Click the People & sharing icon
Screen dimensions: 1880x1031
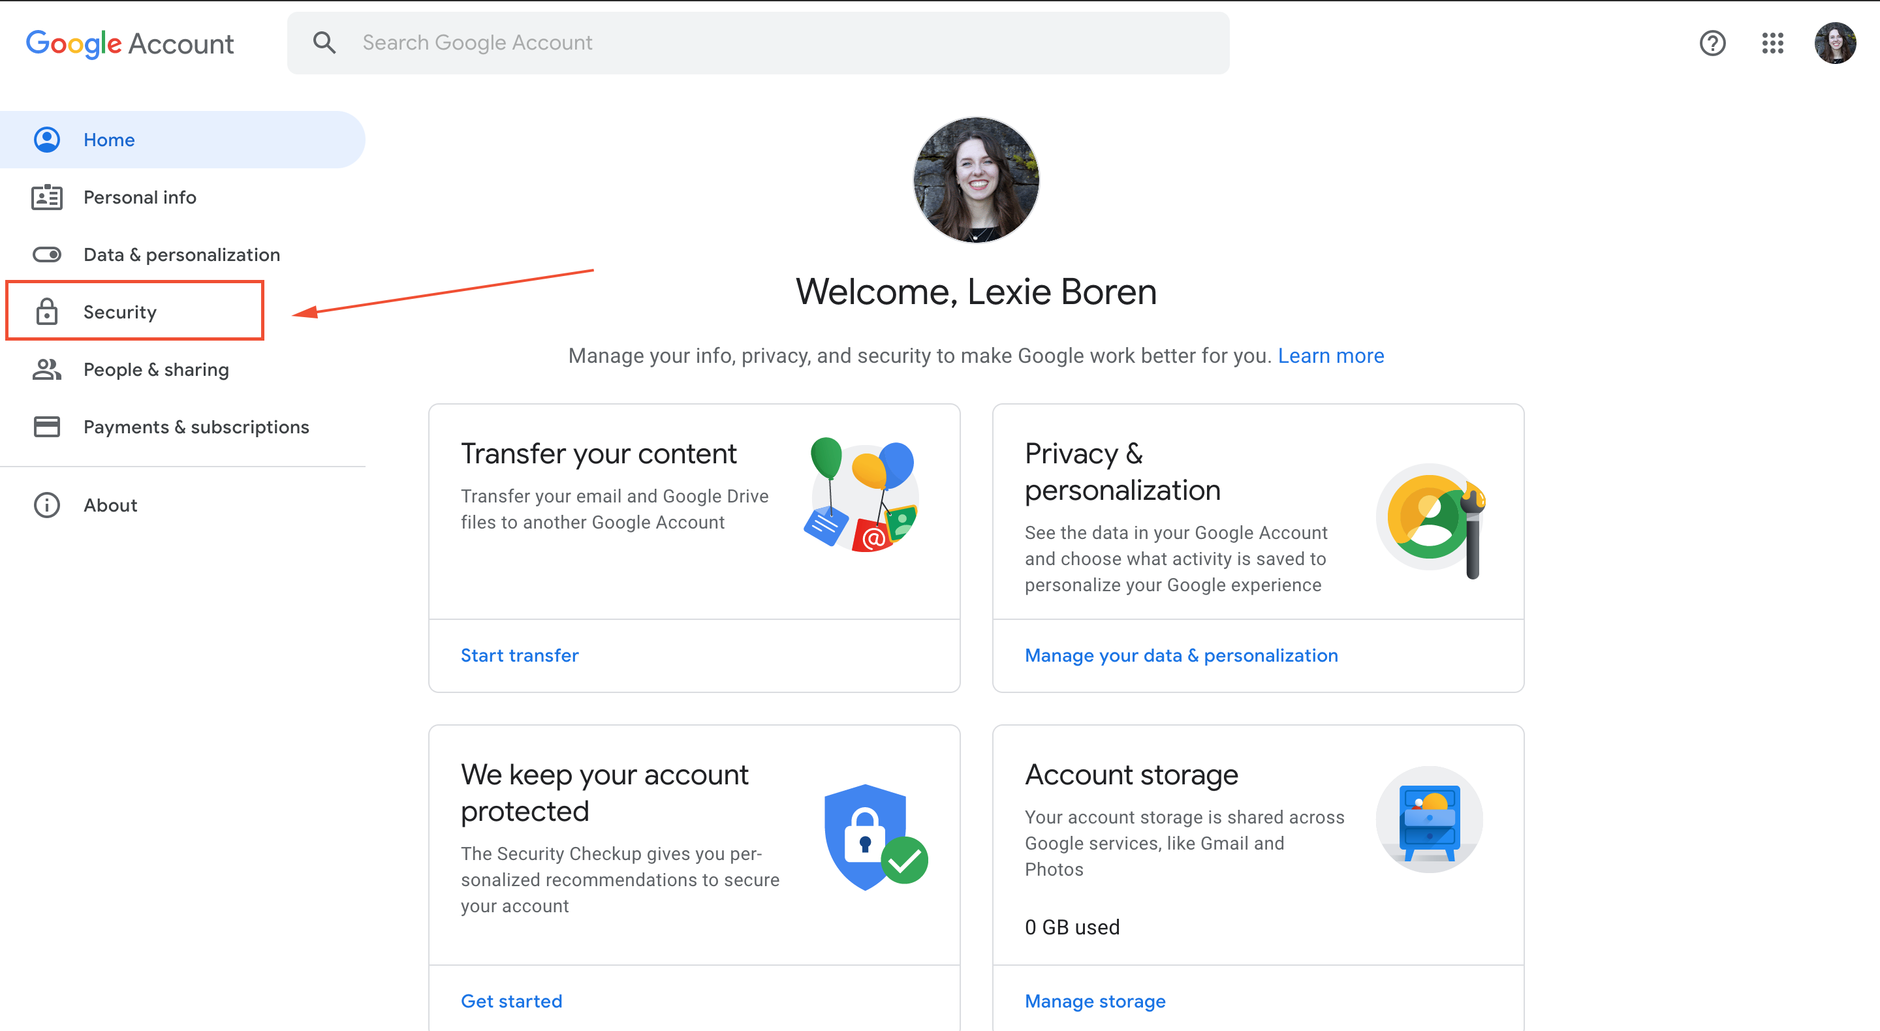(x=47, y=369)
